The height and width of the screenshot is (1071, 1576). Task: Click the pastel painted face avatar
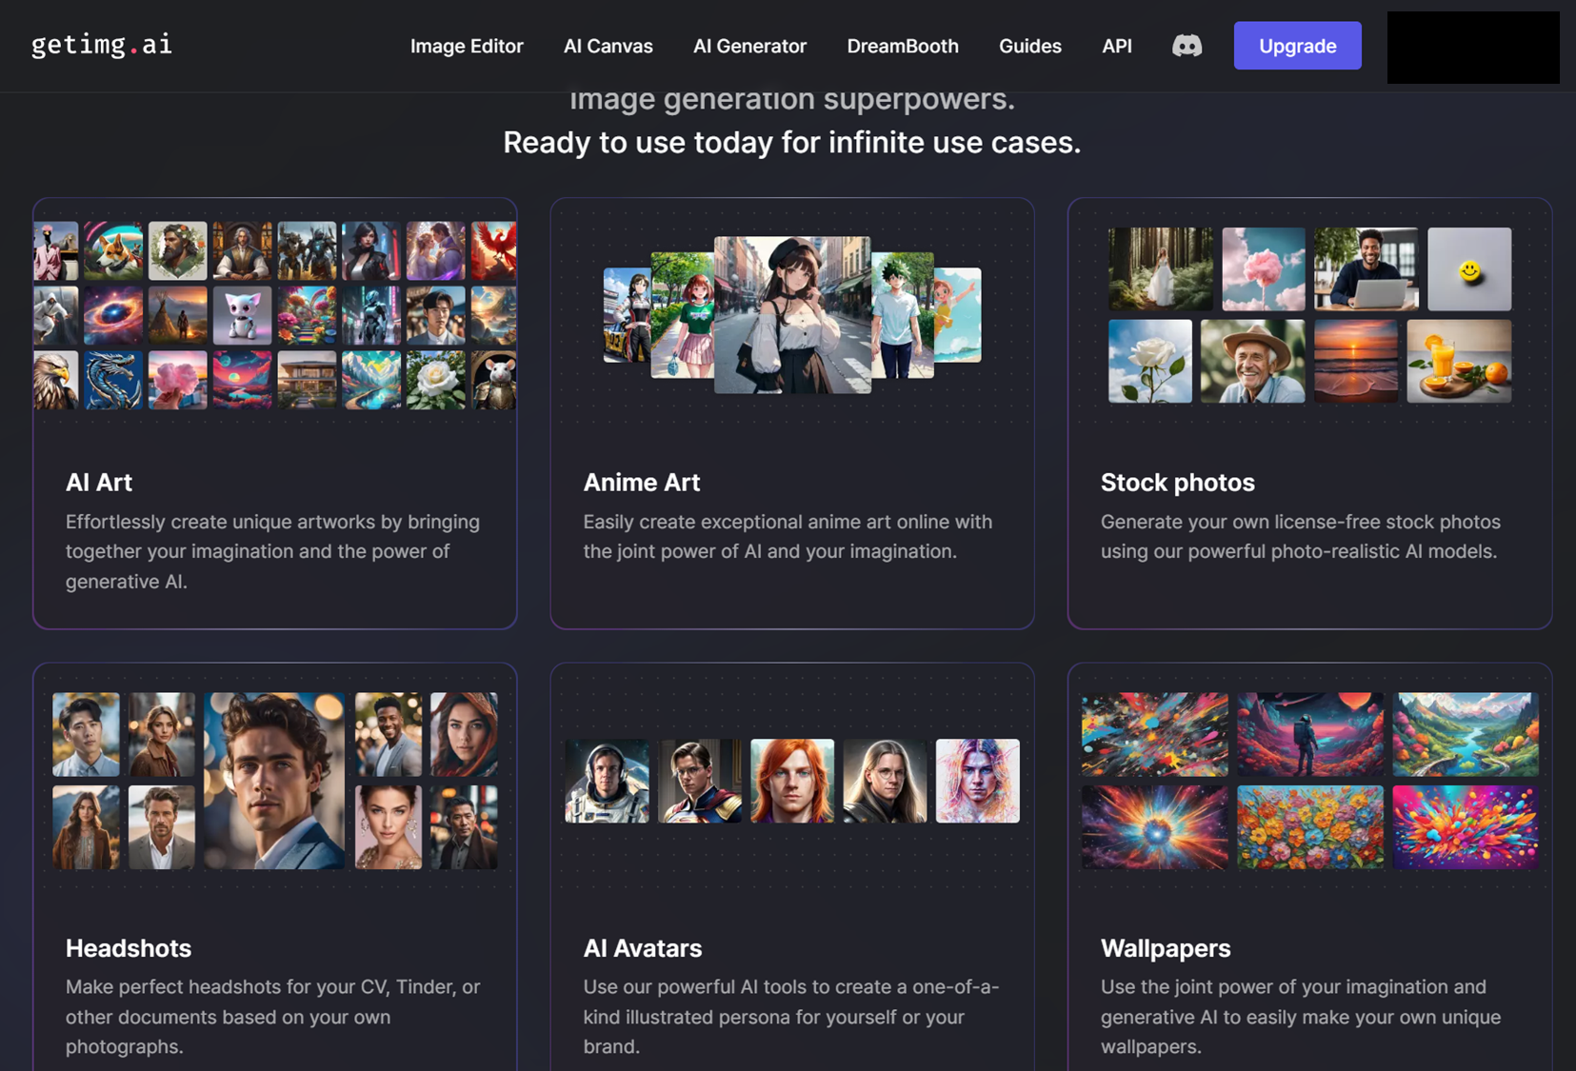click(x=978, y=781)
